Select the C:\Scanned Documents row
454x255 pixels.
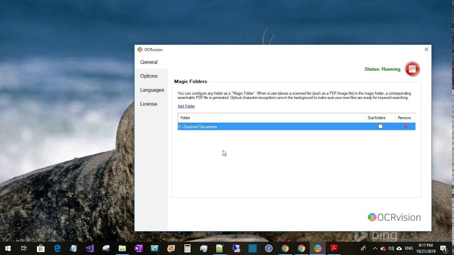click(297, 126)
